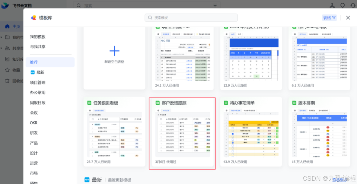Open the OKR template with 6.1 万人已使用
The height and width of the screenshot is (184, 357).
(319, 58)
